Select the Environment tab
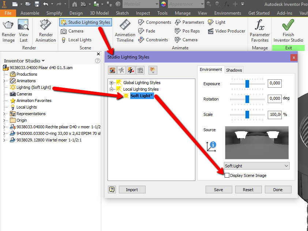The image size is (308, 231). coord(211,69)
